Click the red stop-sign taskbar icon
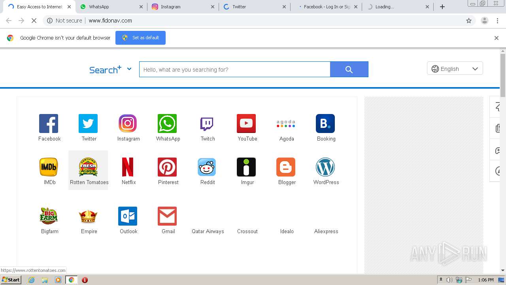Image resolution: width=506 pixels, height=285 pixels. pos(85,280)
